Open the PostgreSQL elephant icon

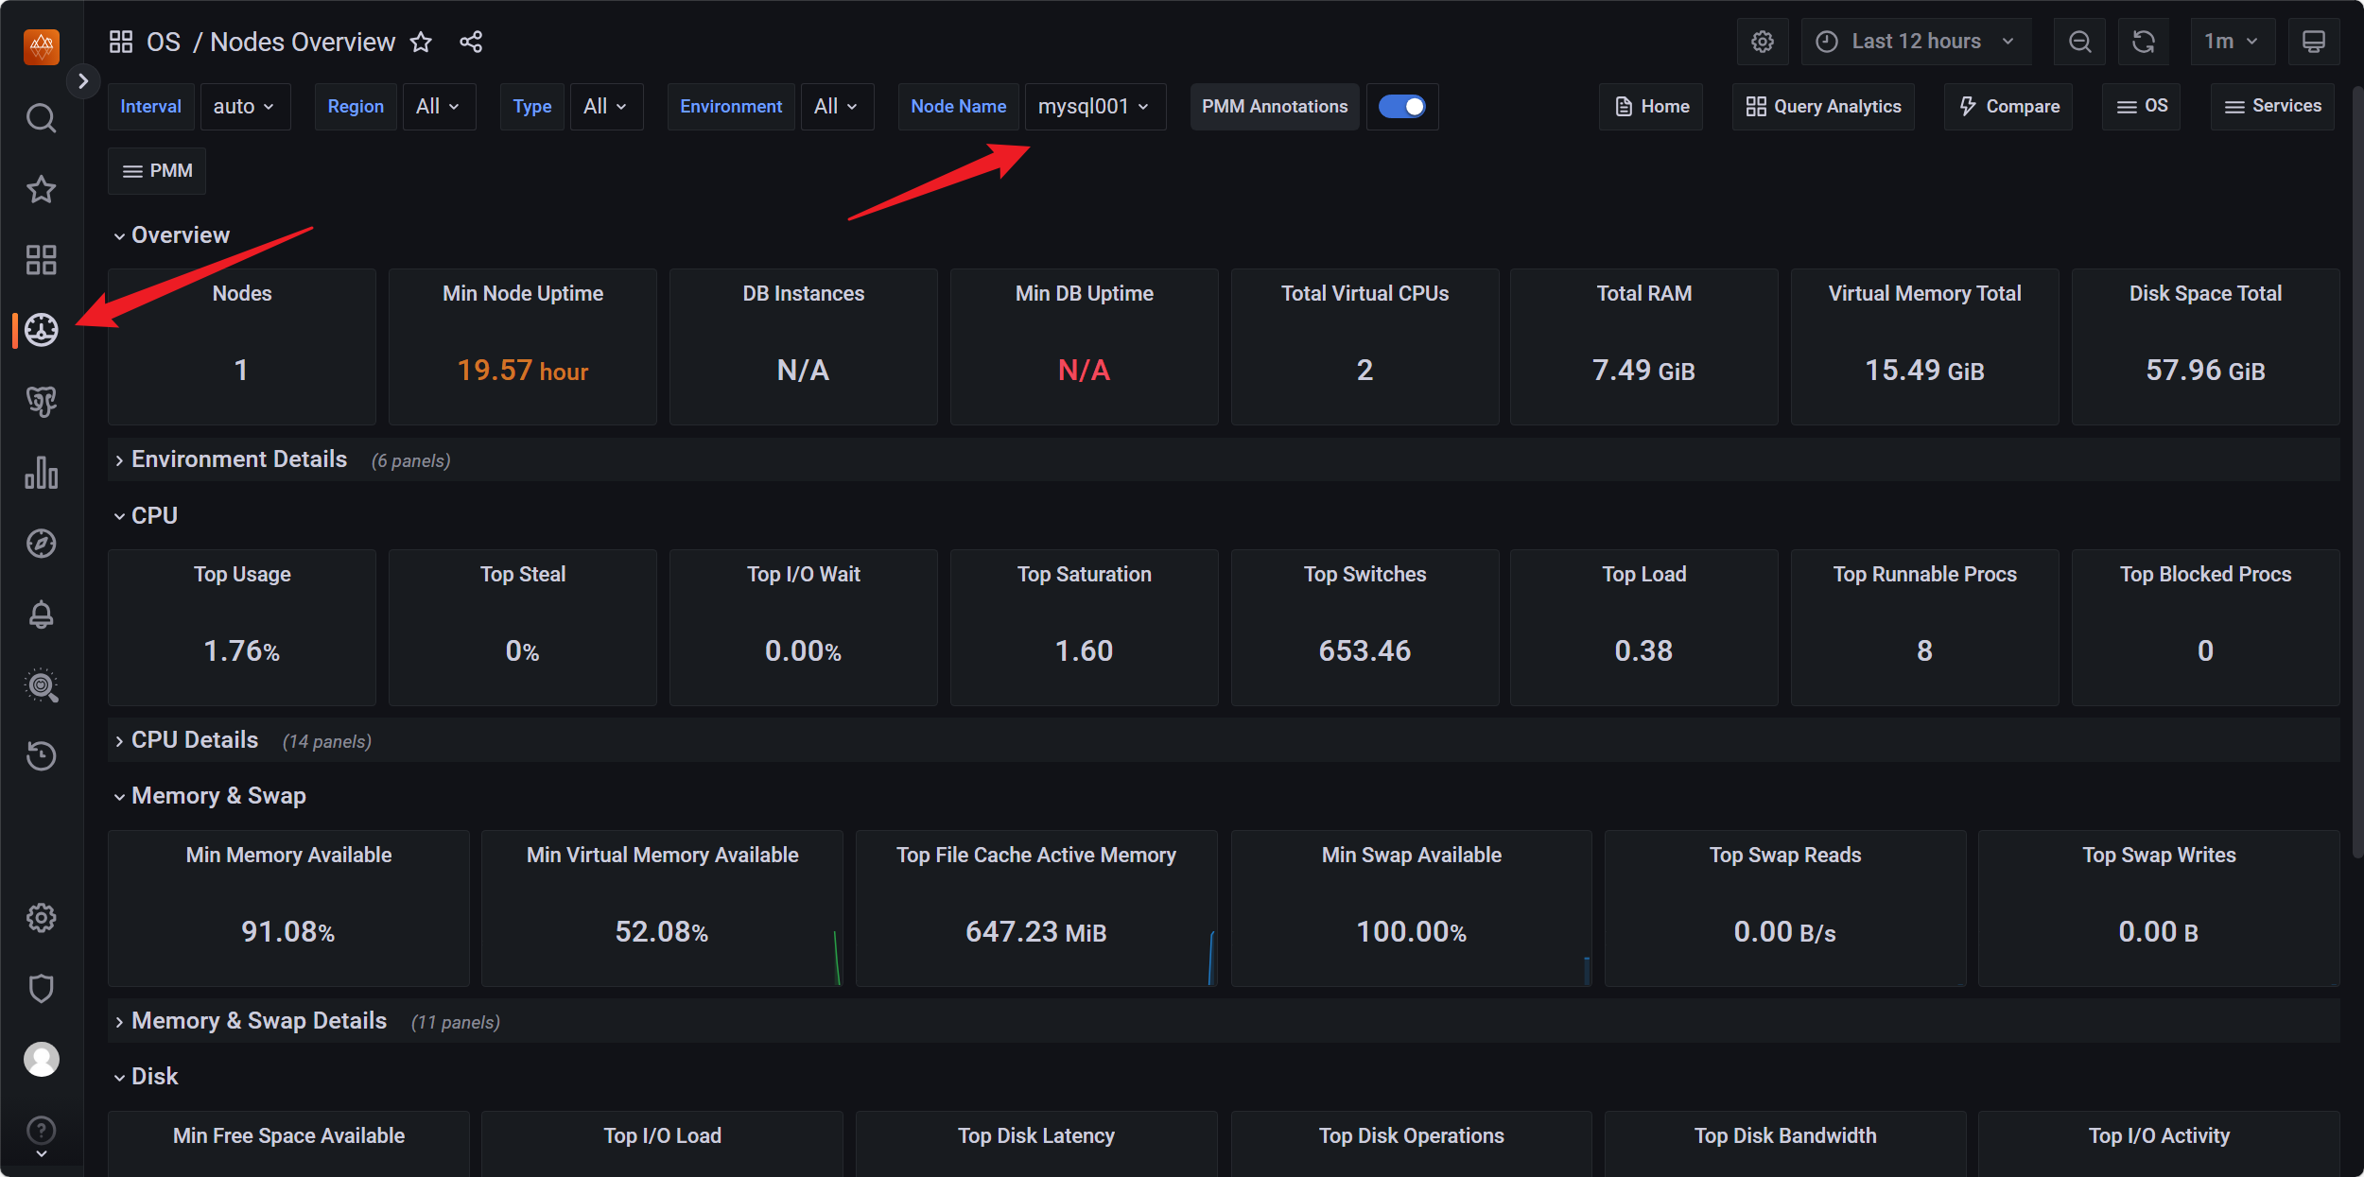(x=41, y=402)
